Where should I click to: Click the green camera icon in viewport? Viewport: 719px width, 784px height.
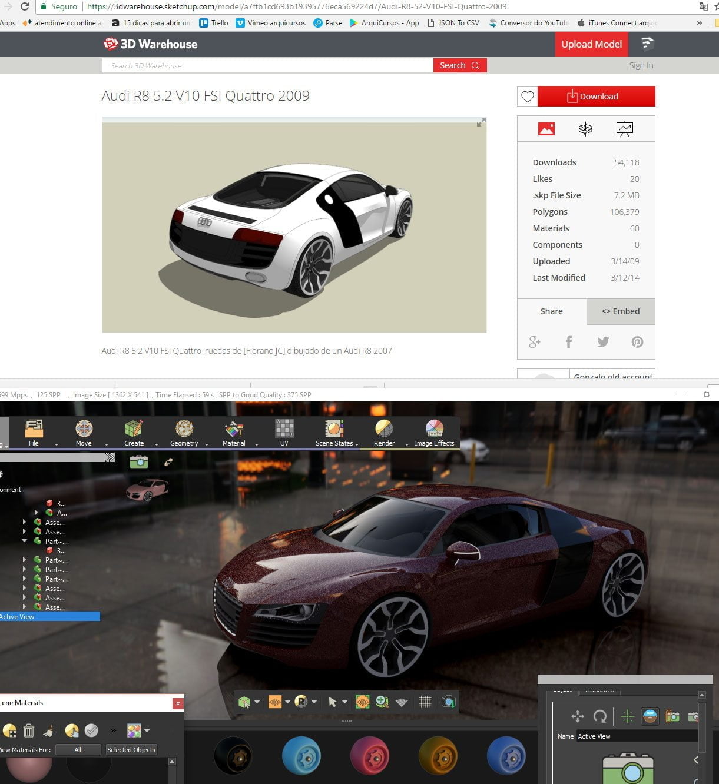click(139, 461)
